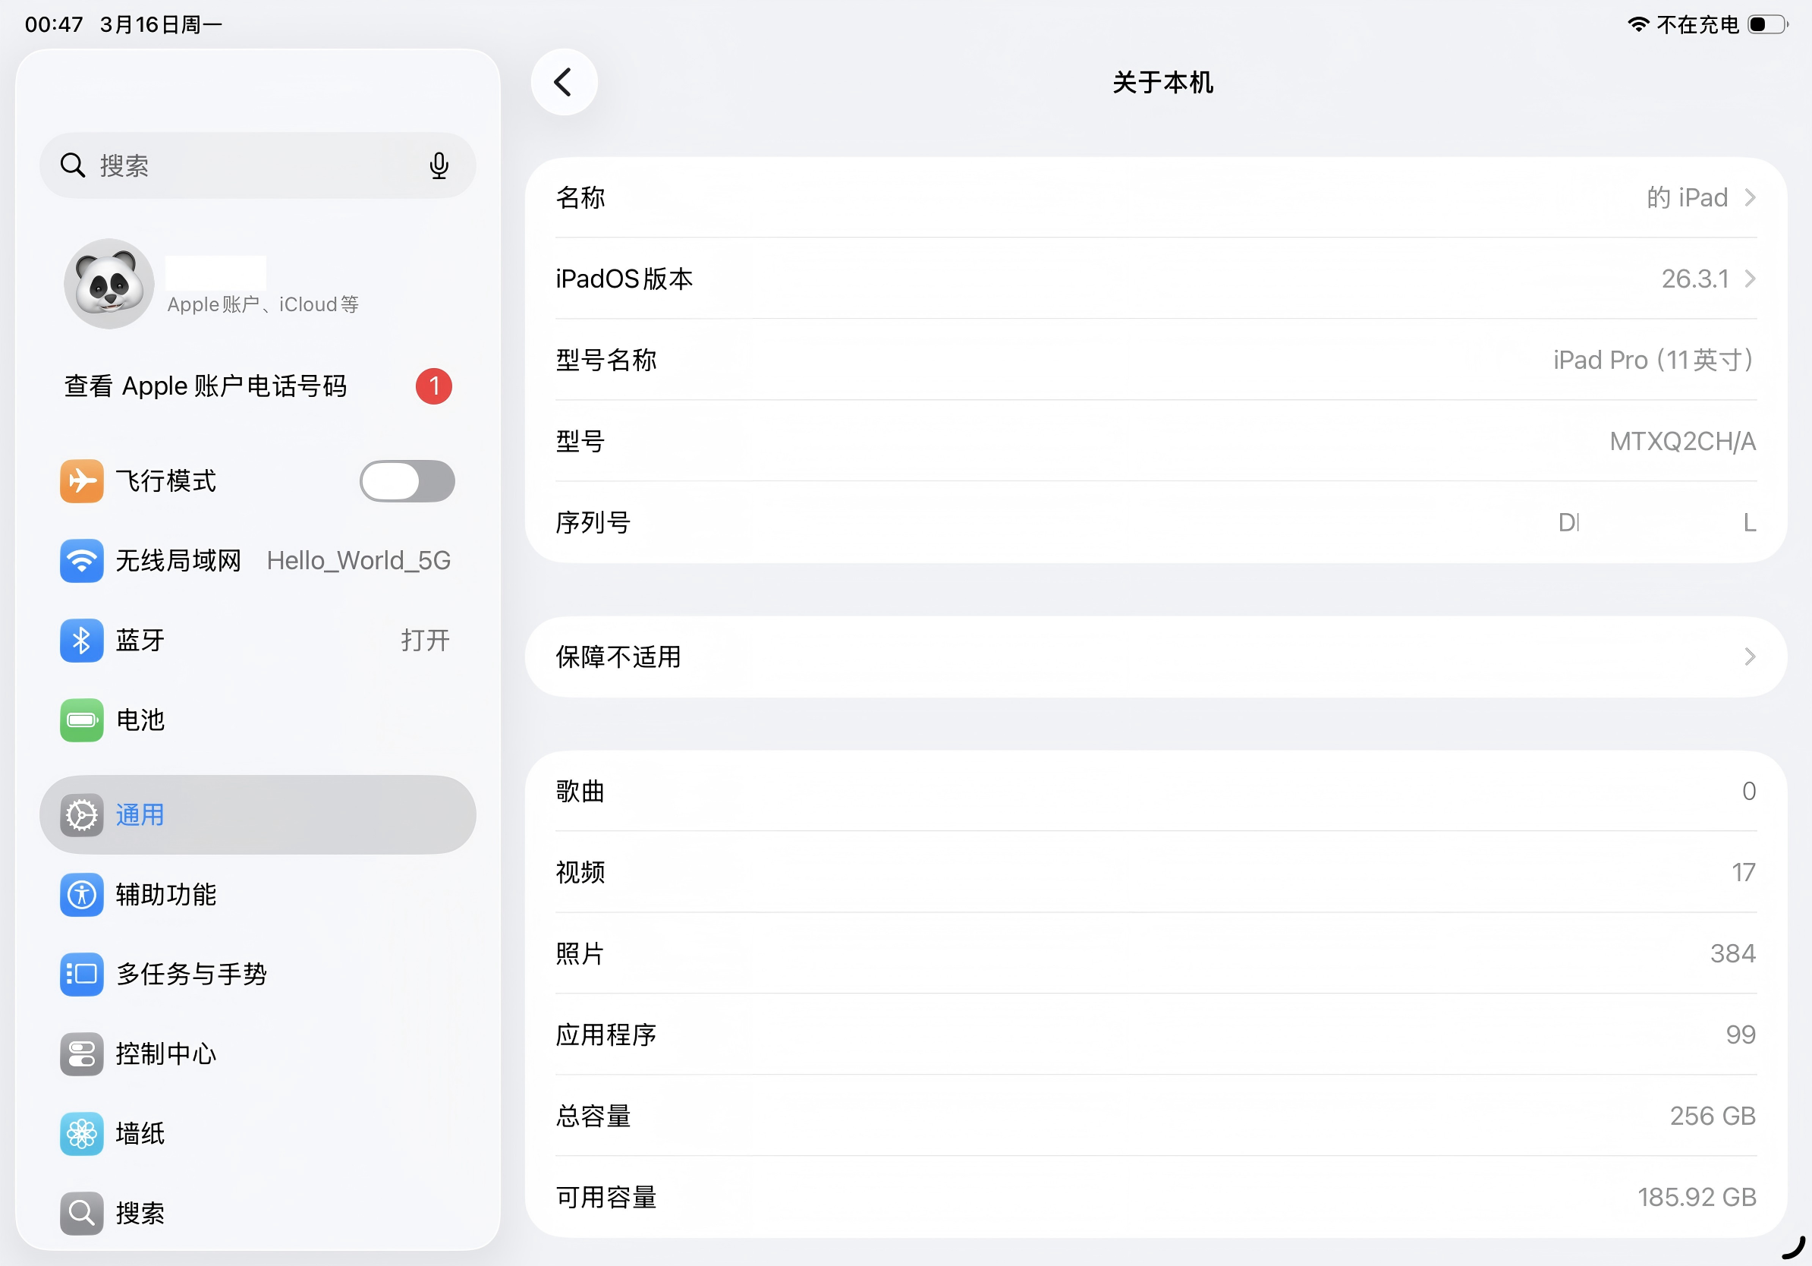
Task: Toggle the Airplane Mode switch
Action: click(407, 481)
